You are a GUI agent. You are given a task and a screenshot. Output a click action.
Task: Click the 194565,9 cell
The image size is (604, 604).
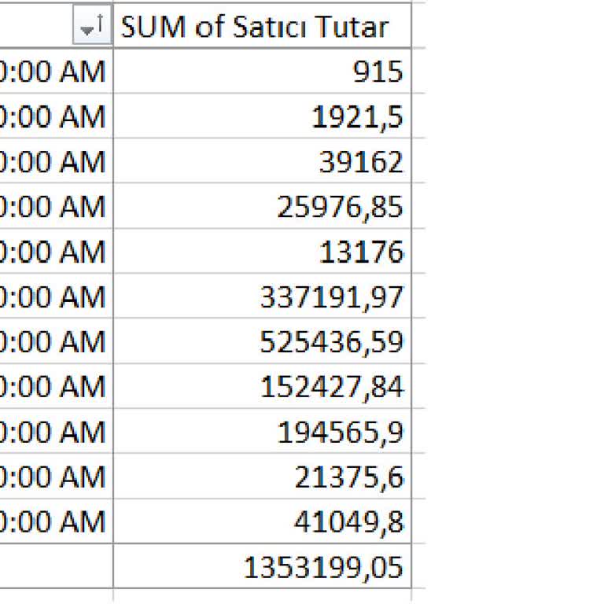click(x=262, y=431)
